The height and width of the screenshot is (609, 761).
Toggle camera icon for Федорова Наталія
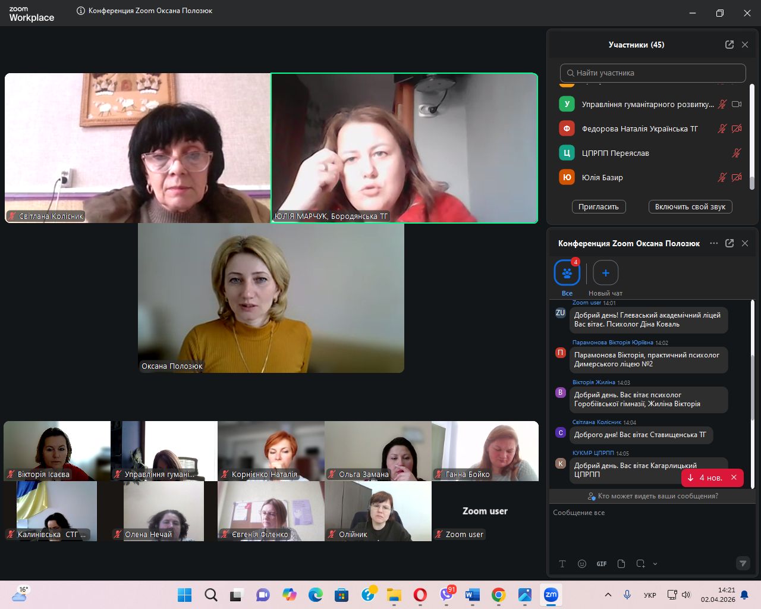[x=737, y=128]
